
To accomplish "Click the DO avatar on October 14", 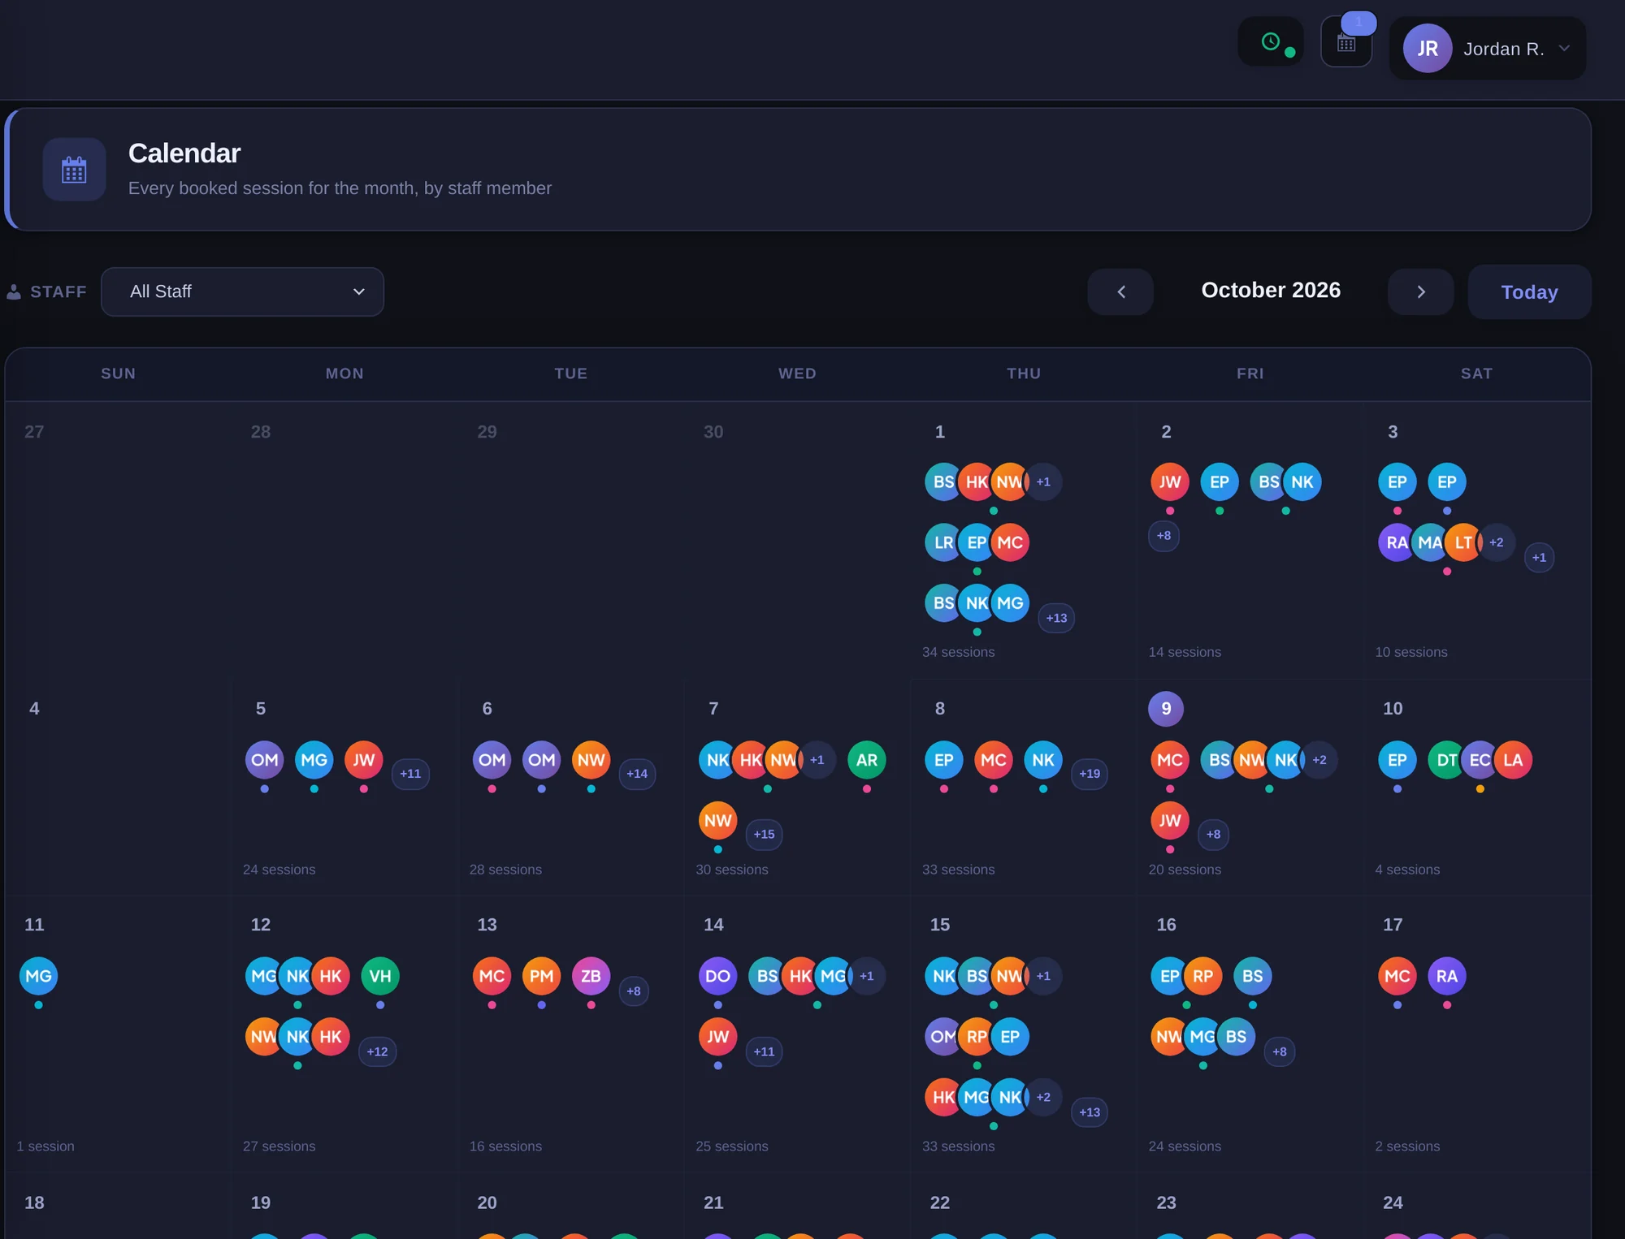I will [717, 976].
